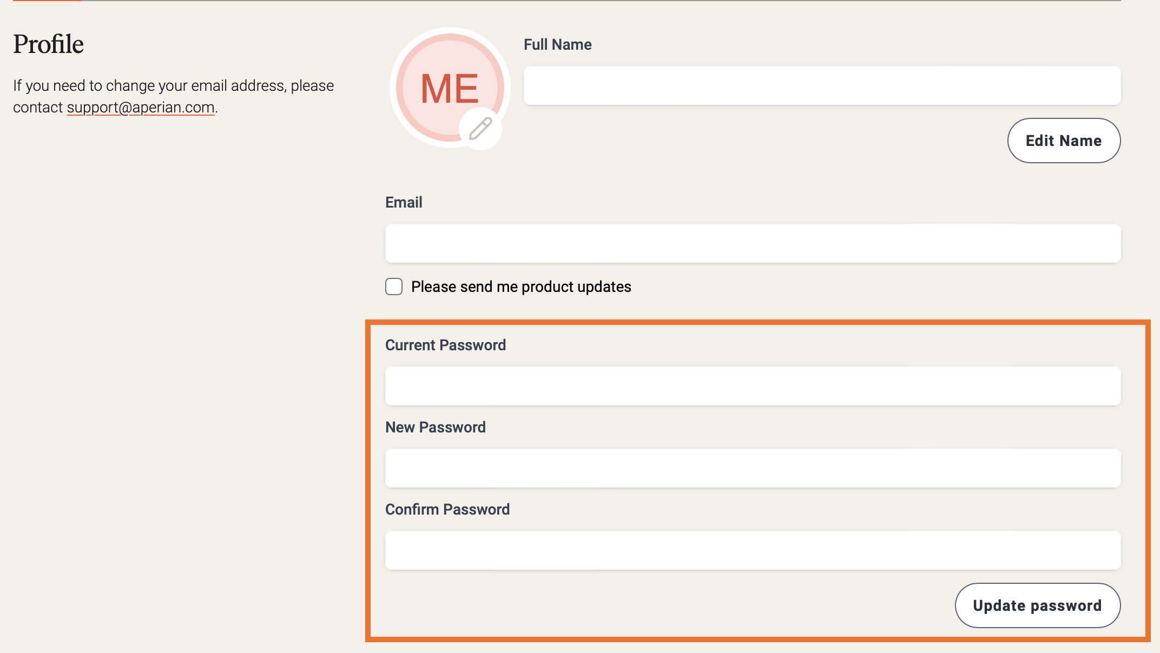The height and width of the screenshot is (653, 1160).
Task: Click the Email field label
Action: (x=404, y=202)
